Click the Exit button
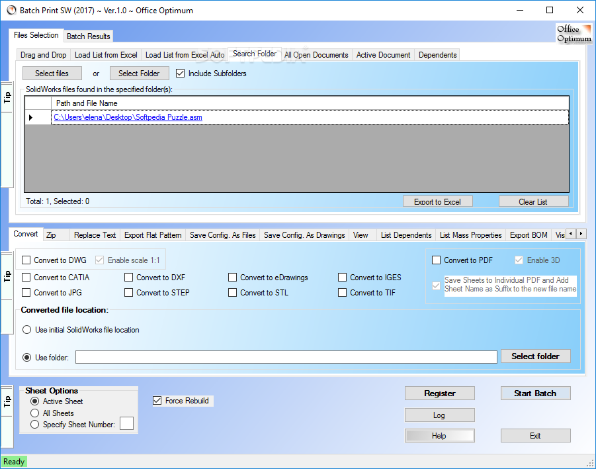This screenshot has height=469, width=596. [536, 436]
